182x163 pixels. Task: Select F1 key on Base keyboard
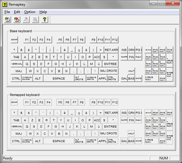(x=27, y=40)
